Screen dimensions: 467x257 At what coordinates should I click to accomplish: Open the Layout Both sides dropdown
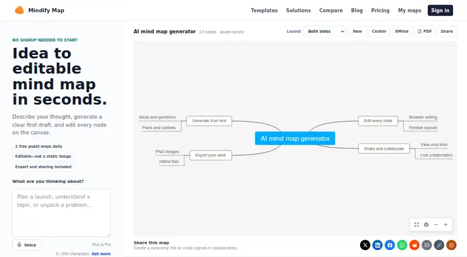point(325,32)
